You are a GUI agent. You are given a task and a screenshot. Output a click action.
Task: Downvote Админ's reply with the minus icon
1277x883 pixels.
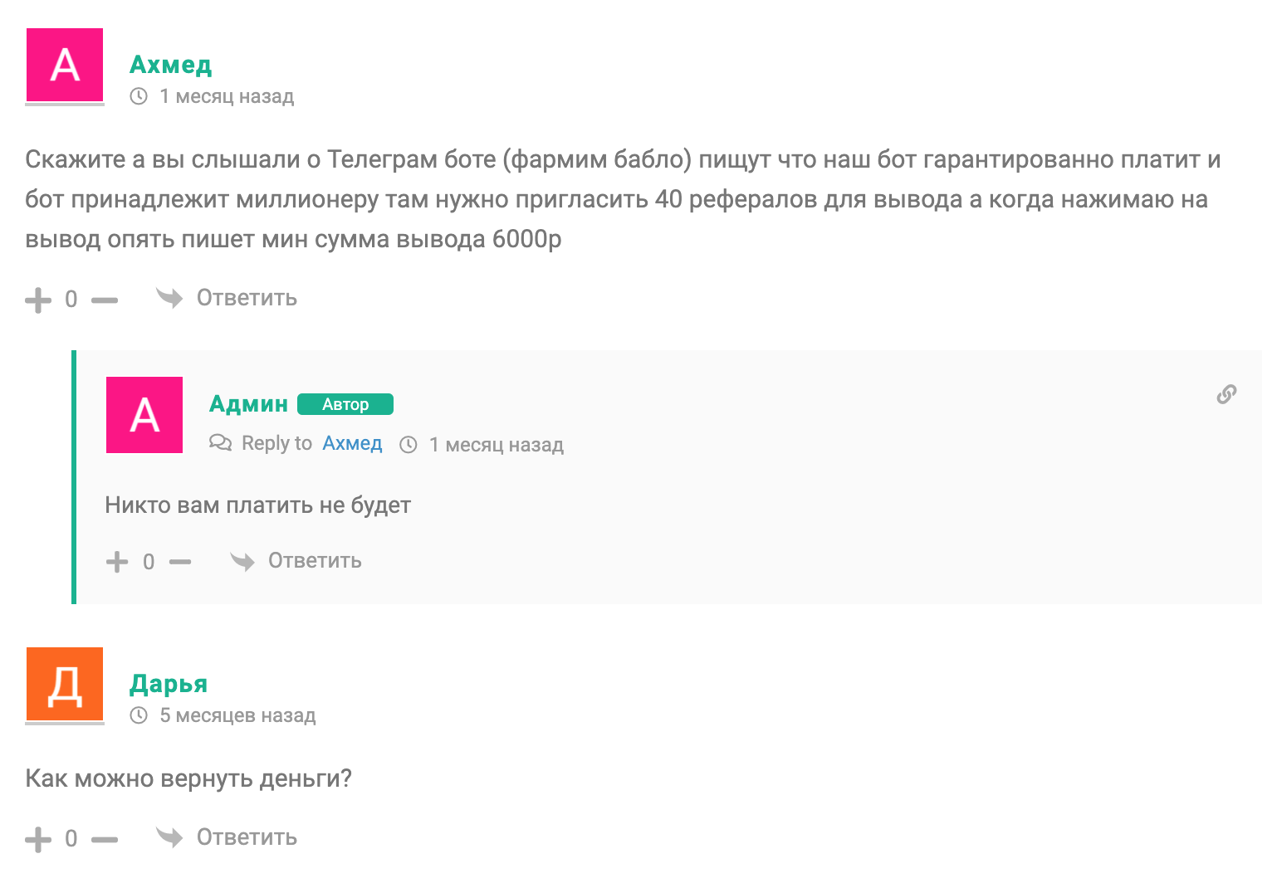tap(180, 562)
